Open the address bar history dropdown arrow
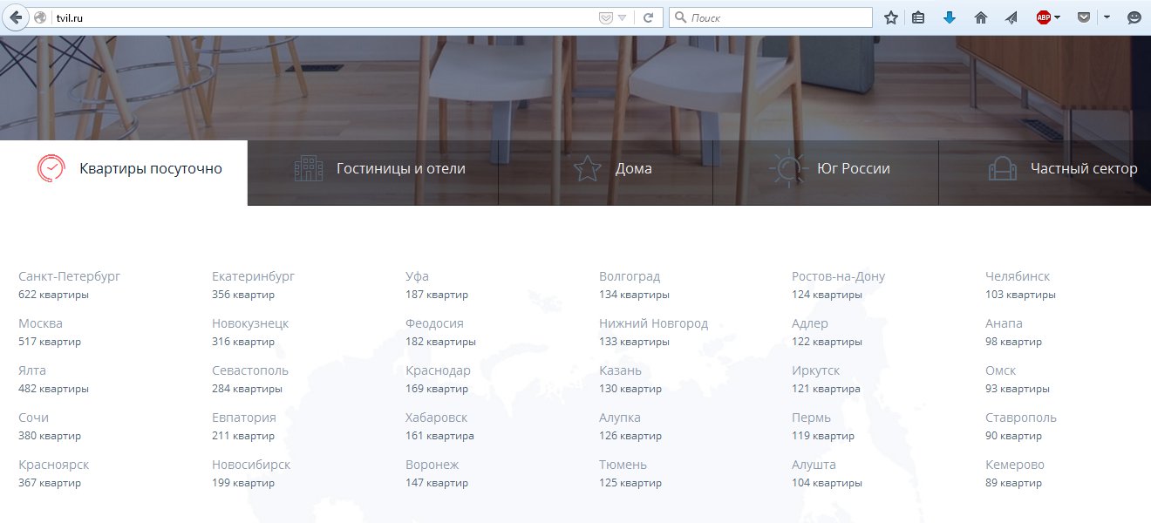 point(623,17)
